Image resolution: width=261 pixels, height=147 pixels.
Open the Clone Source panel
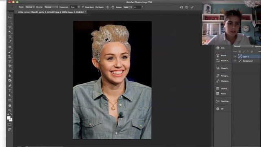(x=223, y=68)
